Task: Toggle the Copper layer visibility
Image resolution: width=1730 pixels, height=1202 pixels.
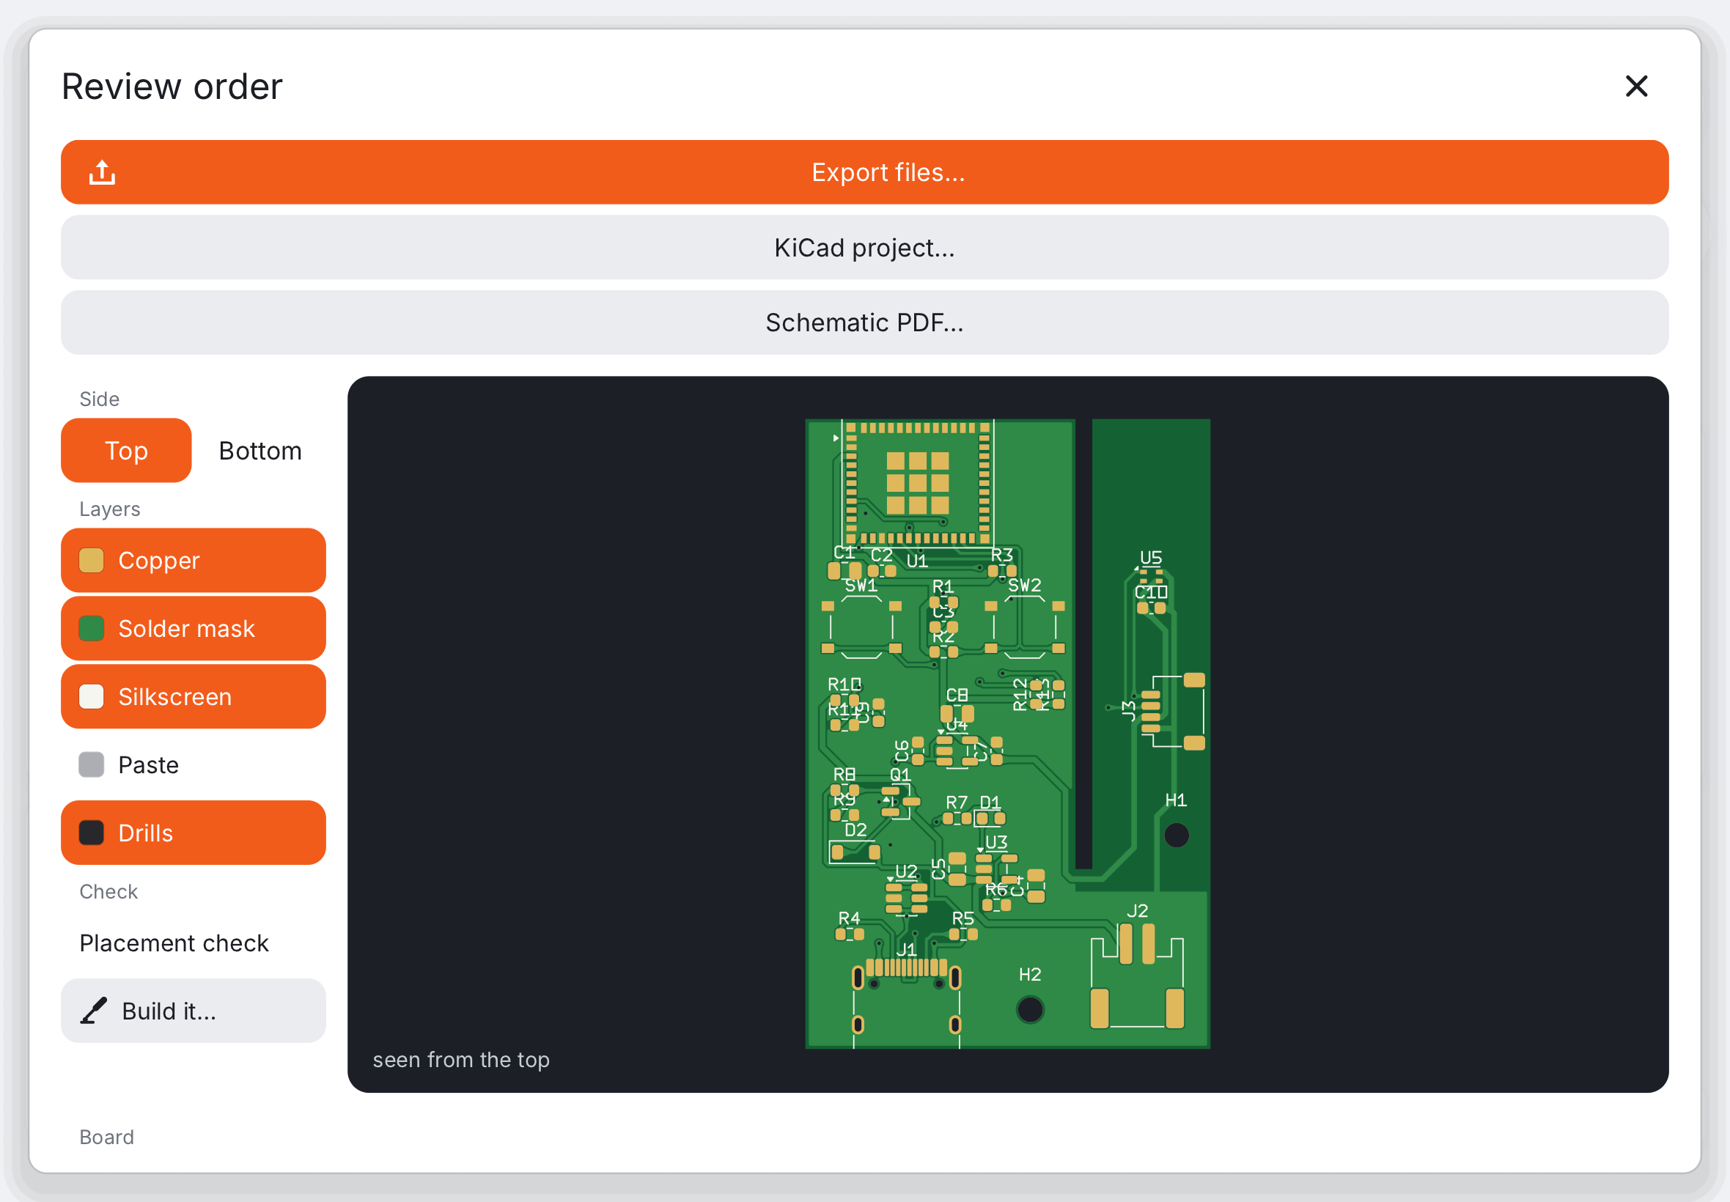Action: 194,561
